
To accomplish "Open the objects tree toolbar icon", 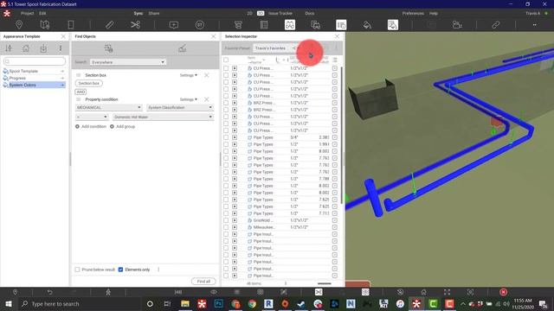I will click(238, 25).
